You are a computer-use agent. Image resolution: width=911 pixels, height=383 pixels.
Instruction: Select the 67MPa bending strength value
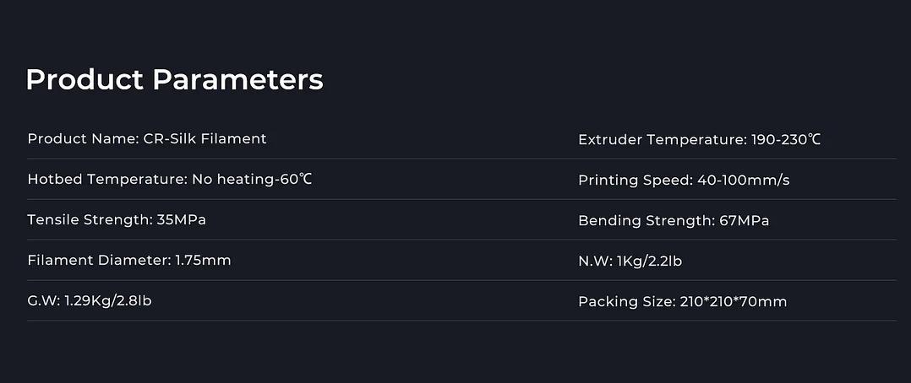point(743,221)
